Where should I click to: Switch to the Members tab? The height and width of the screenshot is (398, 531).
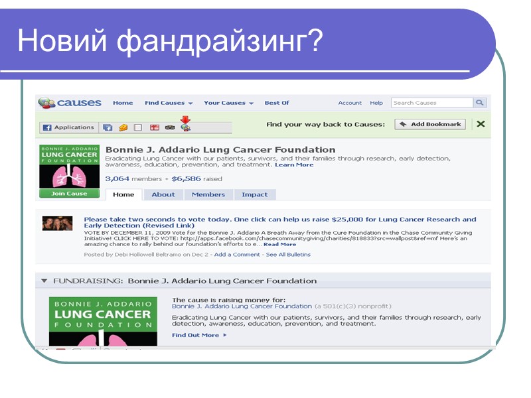click(208, 194)
